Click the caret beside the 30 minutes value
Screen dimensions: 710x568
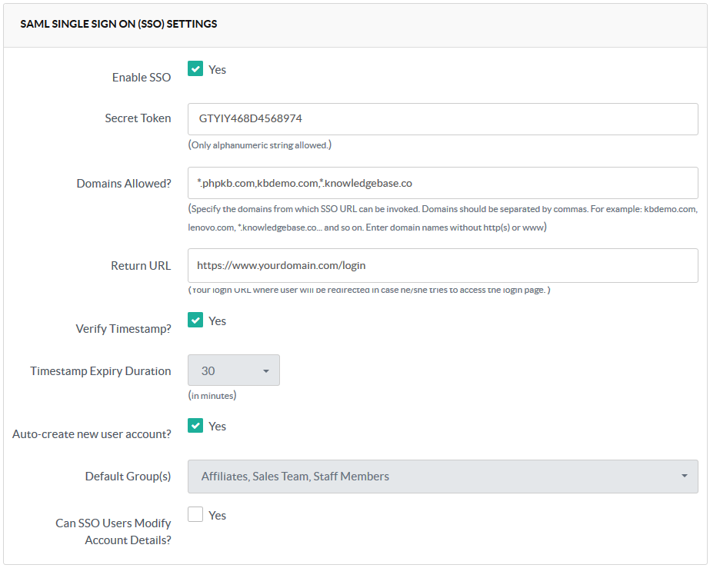pos(266,371)
